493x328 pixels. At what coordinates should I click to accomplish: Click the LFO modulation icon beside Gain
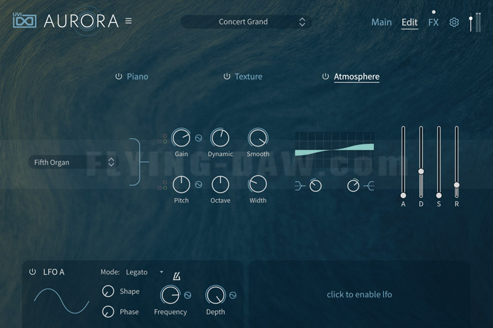[x=199, y=138]
